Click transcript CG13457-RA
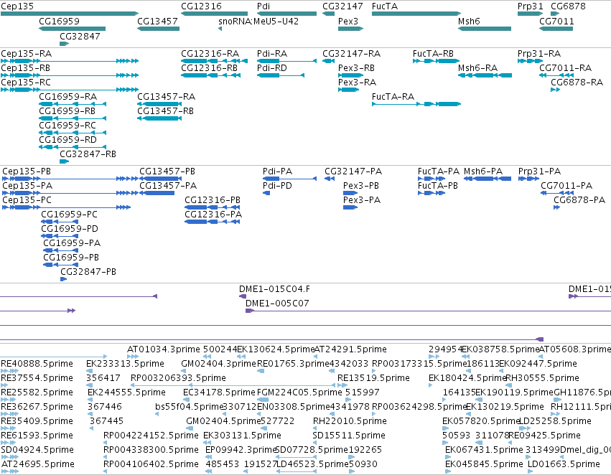Image resolution: width=611 pixels, height=475 pixels. click(x=167, y=97)
